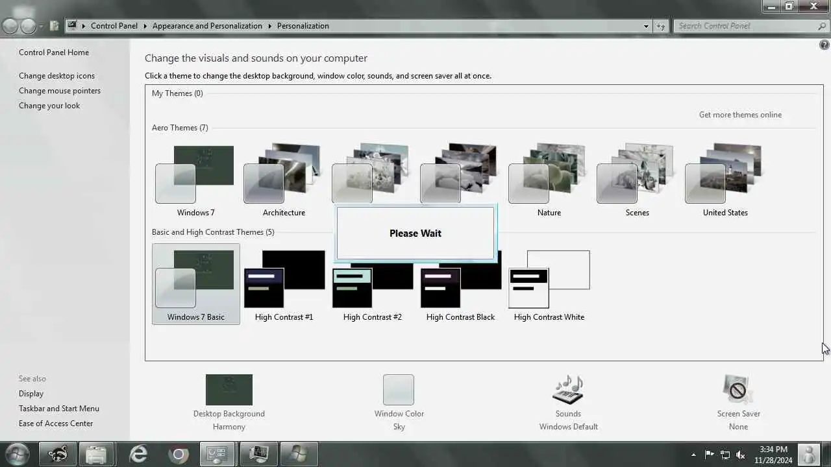Open the monitor app taskbar button
Viewport: 831px width, 467px height.
(x=258, y=454)
